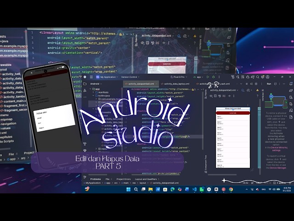This screenshot has width=294, height=221.
Task: Open the Pixel 9 Pro device selector
Action: point(179,77)
